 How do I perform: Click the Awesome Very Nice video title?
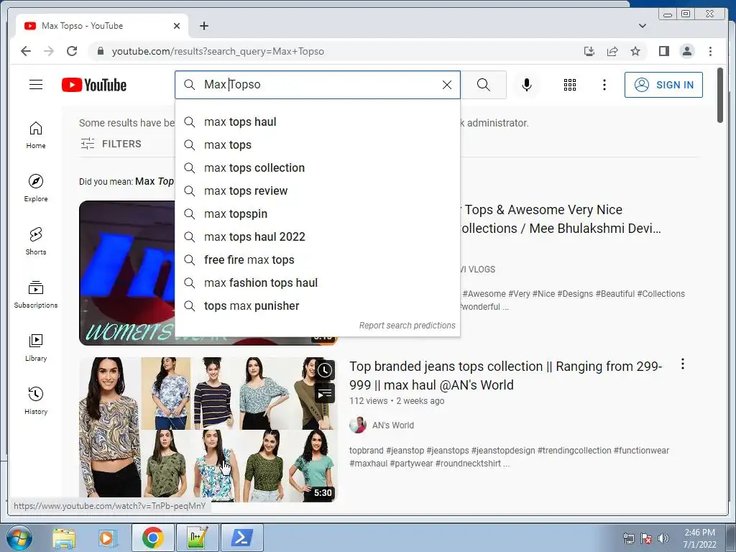561,218
